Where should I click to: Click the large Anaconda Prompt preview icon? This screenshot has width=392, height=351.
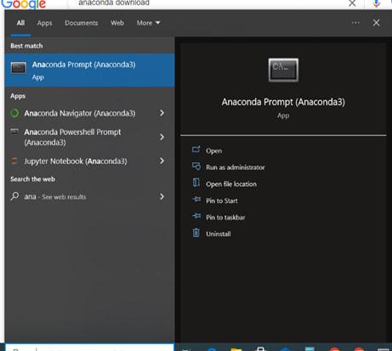point(283,70)
